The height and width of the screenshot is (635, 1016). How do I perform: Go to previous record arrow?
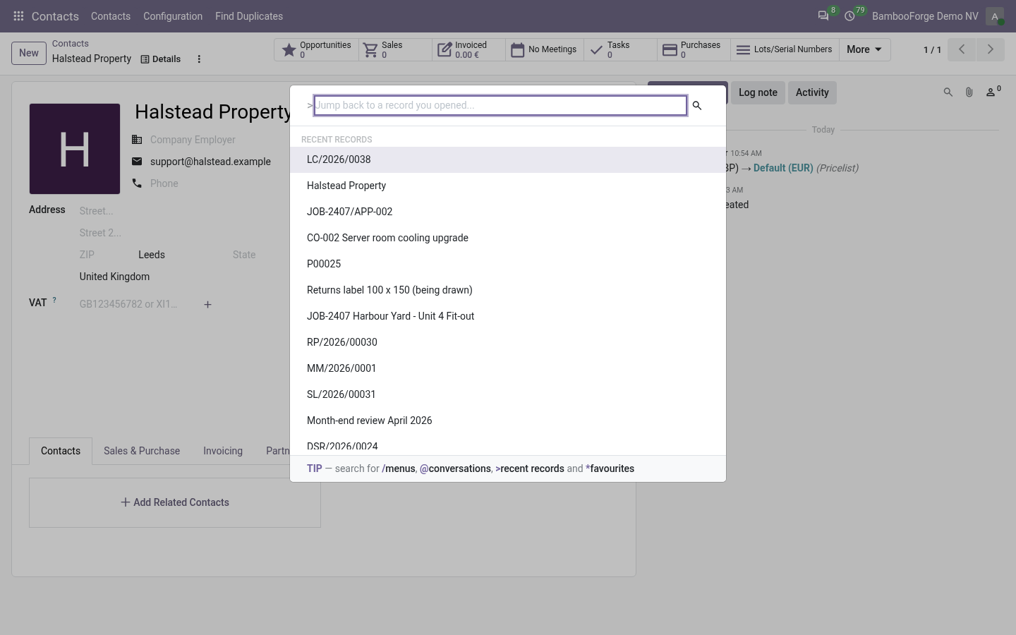point(962,49)
